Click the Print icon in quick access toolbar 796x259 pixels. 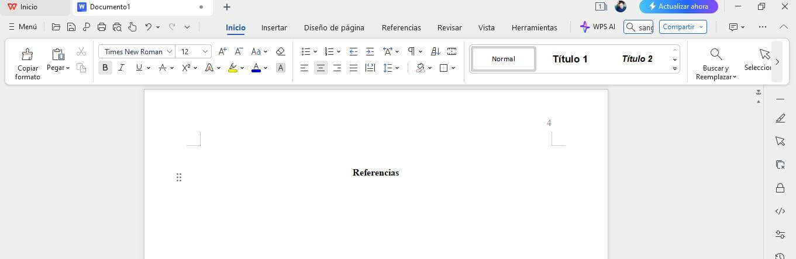pos(102,27)
